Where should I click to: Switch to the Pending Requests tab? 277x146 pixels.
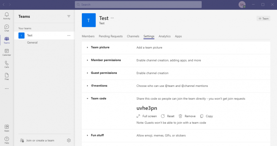(x=111, y=36)
